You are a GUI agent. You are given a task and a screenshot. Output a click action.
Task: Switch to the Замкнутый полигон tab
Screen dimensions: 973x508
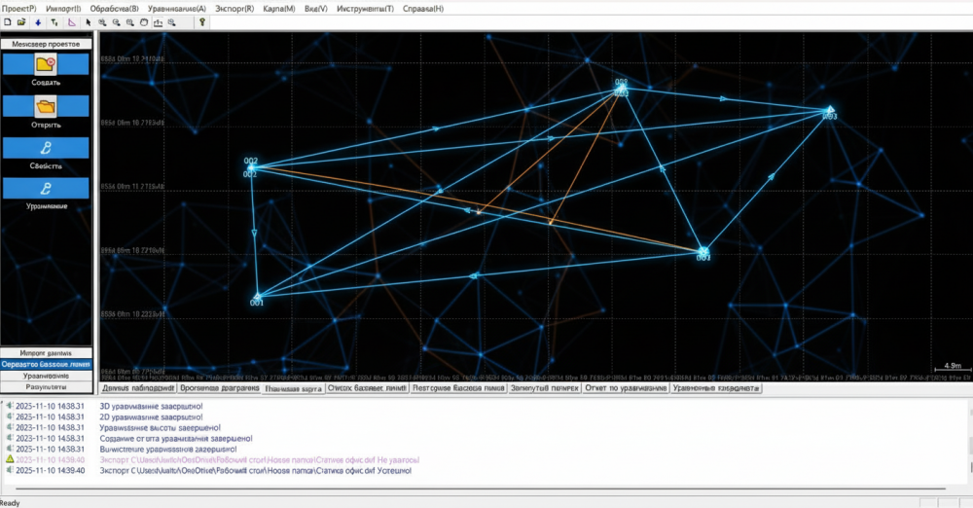click(x=545, y=388)
